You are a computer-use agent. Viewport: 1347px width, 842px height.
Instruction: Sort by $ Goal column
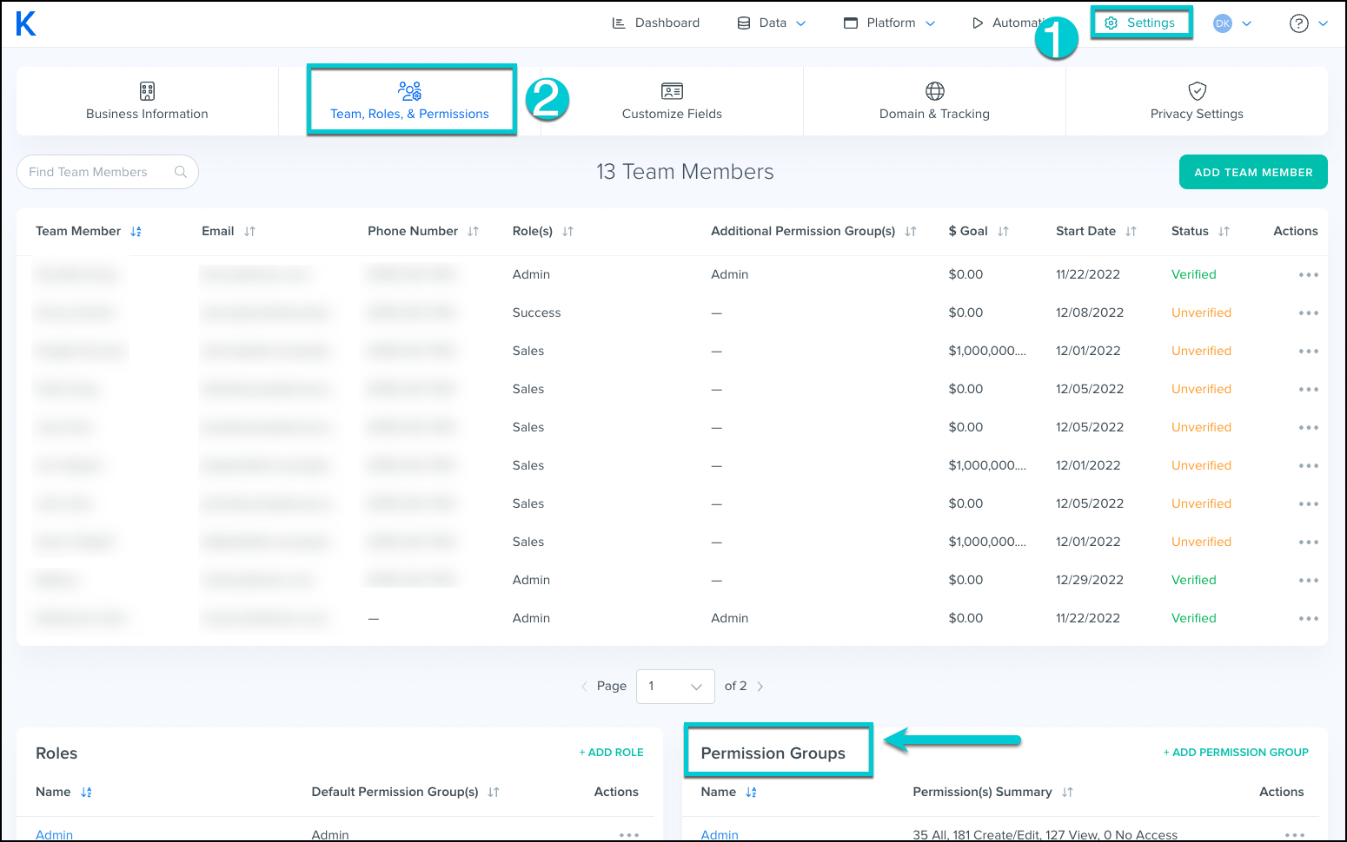pyautogui.click(x=1003, y=232)
